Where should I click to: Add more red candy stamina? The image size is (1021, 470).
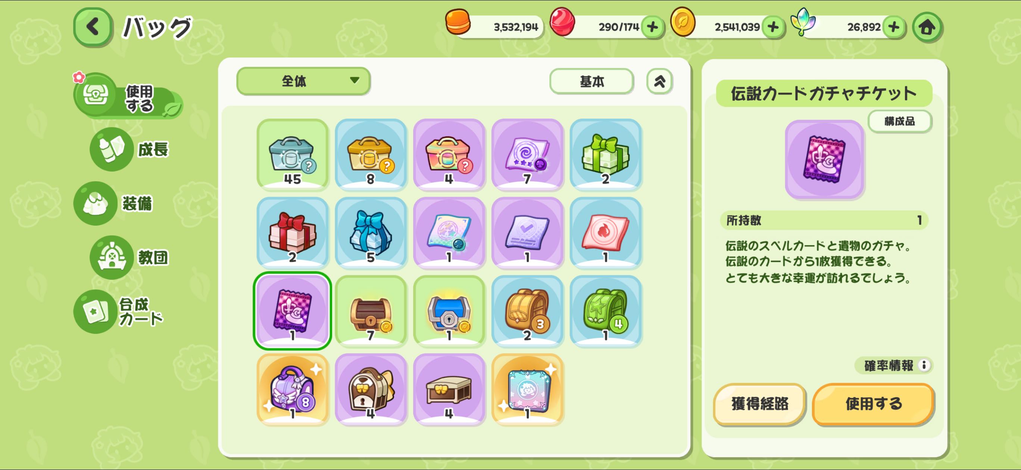point(652,27)
